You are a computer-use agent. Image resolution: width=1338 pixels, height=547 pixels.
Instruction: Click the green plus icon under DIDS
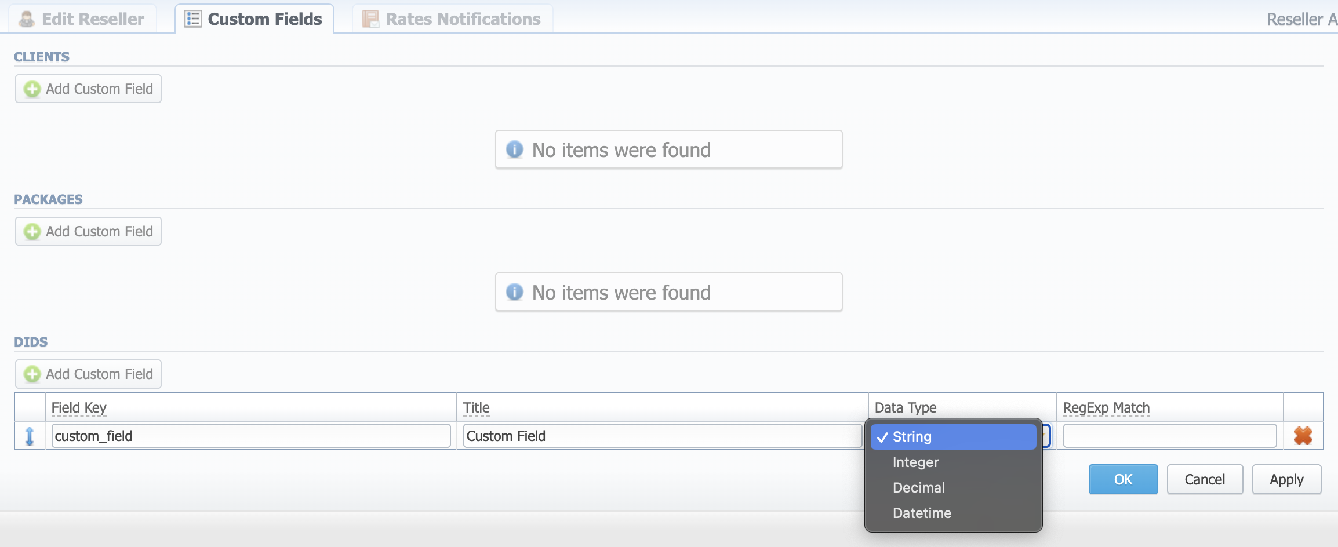point(32,374)
